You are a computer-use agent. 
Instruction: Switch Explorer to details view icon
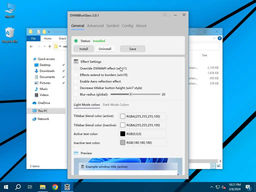(x=213, y=166)
